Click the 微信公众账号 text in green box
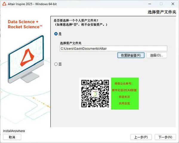This screenshot has width=179, height=143. click(124, 84)
